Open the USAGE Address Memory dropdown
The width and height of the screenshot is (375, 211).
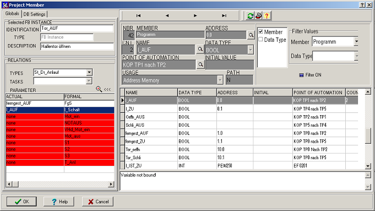(220, 80)
